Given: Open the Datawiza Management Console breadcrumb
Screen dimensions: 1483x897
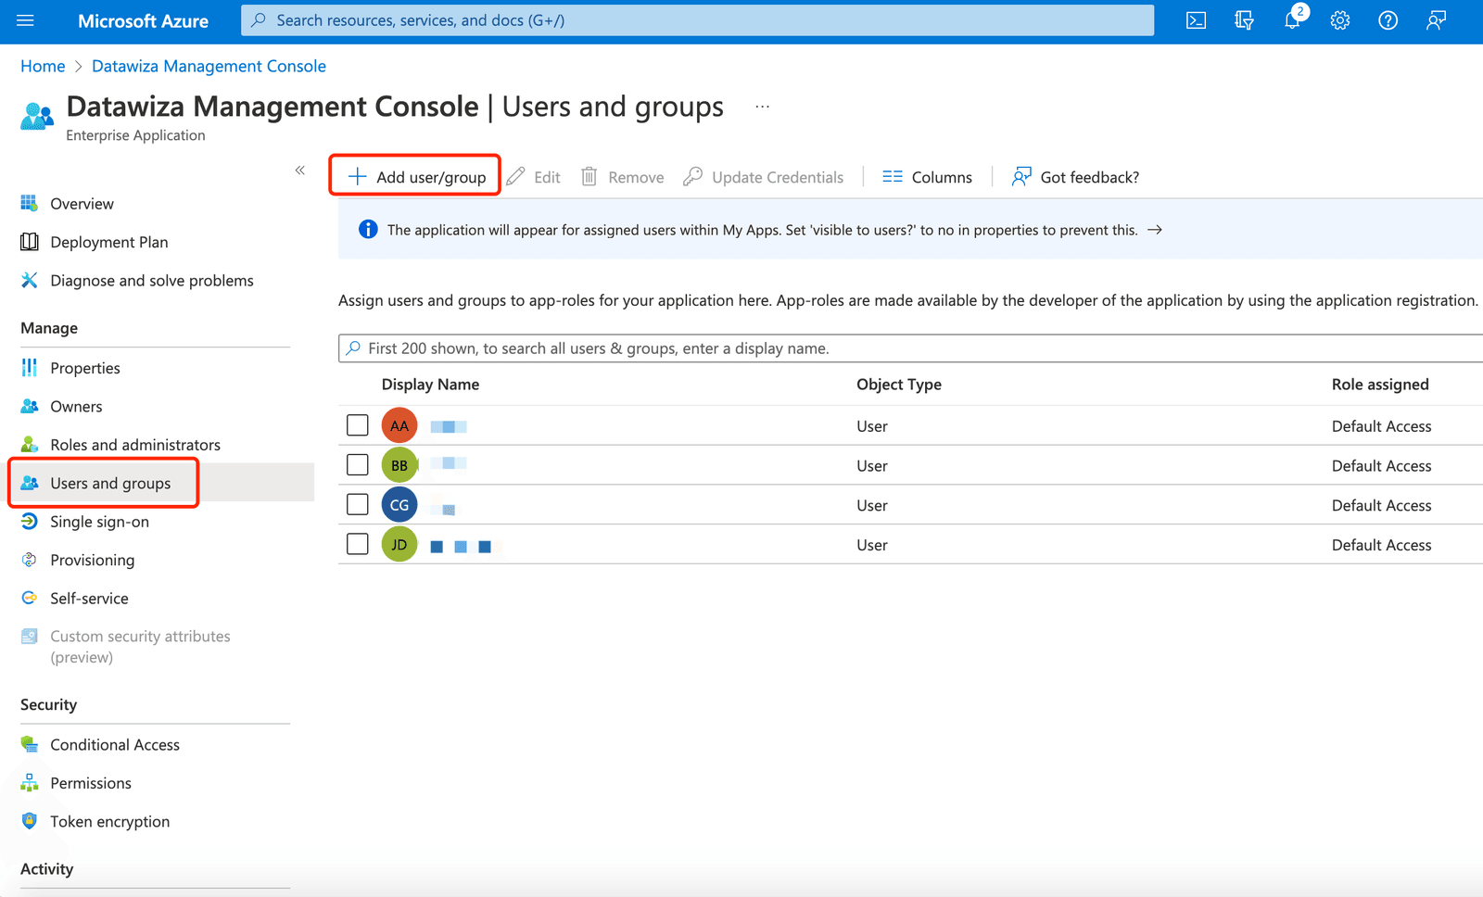Looking at the screenshot, I should (209, 66).
